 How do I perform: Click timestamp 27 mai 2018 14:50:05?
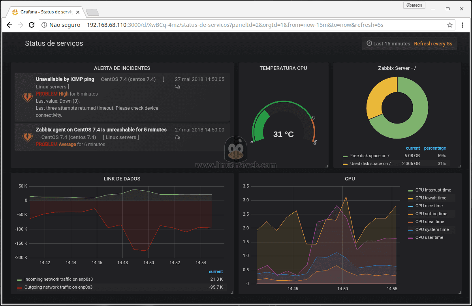(x=199, y=79)
